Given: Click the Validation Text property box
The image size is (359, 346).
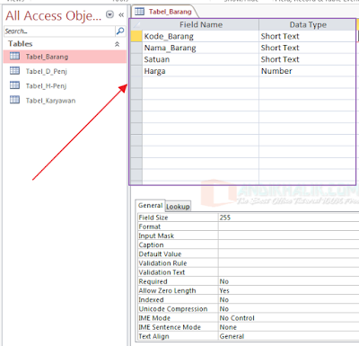Looking at the screenshot, I should pyautogui.click(x=288, y=272).
